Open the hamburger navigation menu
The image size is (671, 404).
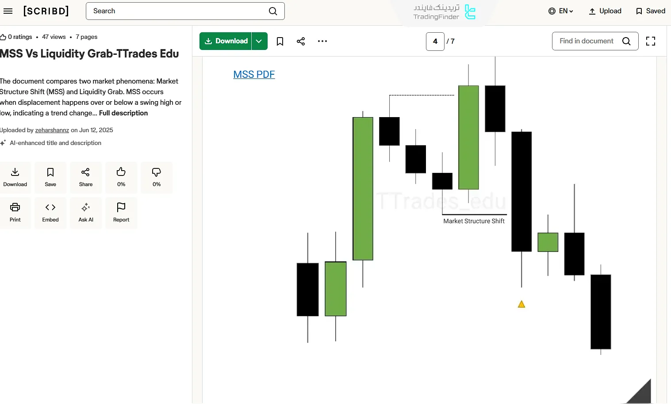[8, 11]
